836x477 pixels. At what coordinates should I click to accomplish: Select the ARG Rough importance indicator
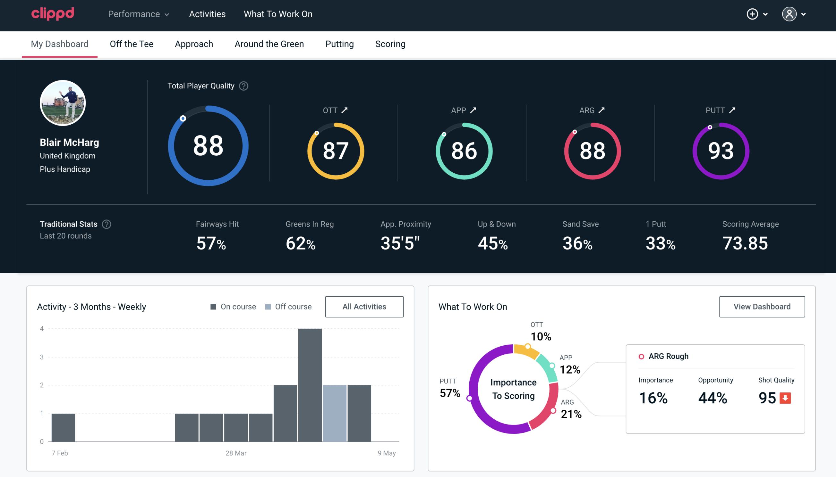tap(654, 396)
